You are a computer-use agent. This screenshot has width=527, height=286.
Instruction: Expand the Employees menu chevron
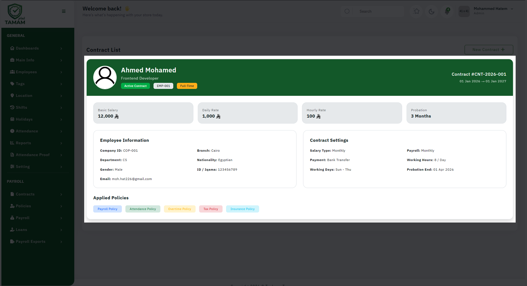tap(61, 72)
